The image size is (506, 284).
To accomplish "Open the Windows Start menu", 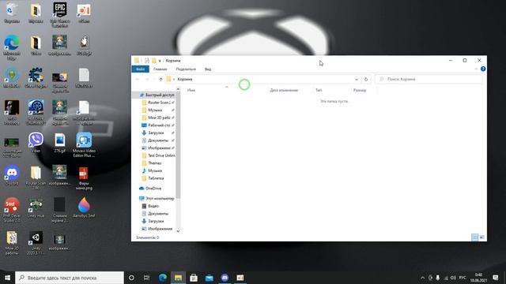I will (x=7, y=278).
